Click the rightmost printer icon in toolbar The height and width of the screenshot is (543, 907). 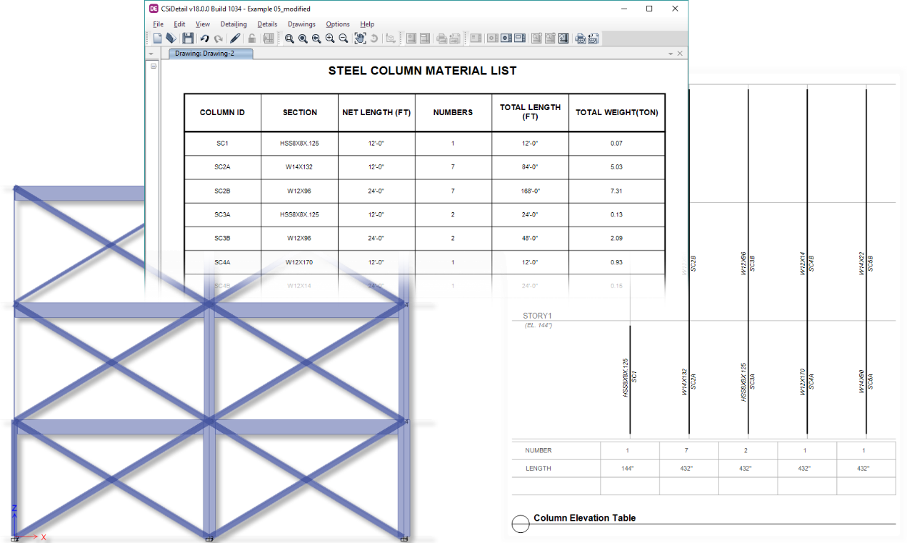tap(594, 39)
